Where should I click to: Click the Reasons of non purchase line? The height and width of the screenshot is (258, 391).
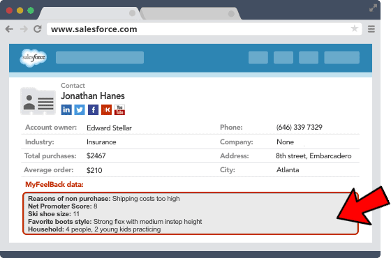(104, 199)
